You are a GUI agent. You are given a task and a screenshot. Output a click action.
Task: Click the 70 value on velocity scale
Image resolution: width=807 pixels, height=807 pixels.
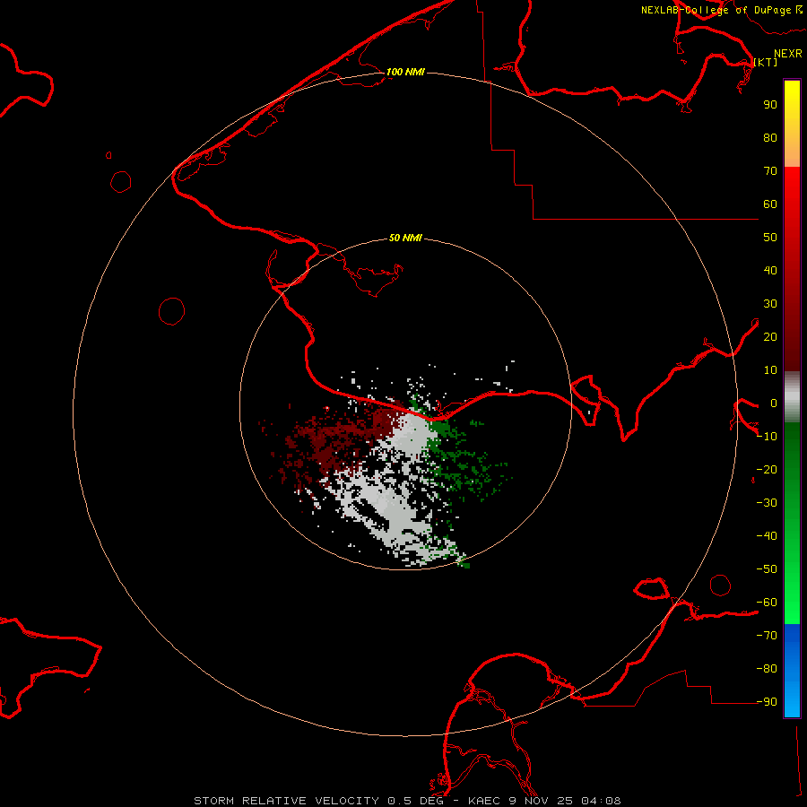(770, 171)
